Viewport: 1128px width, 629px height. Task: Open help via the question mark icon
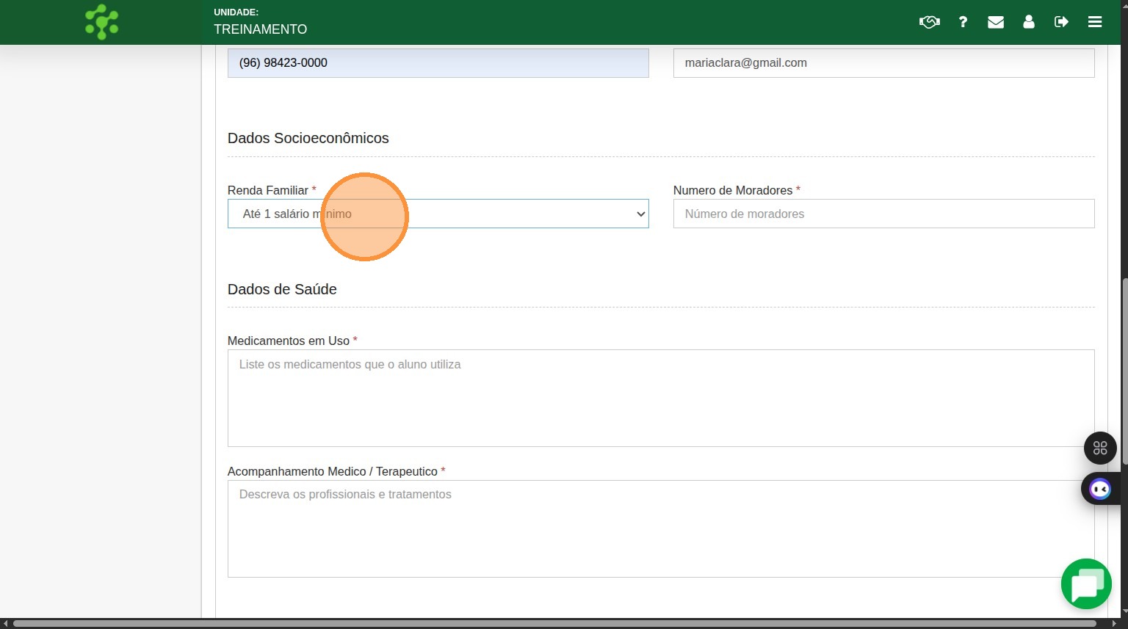[x=963, y=22]
